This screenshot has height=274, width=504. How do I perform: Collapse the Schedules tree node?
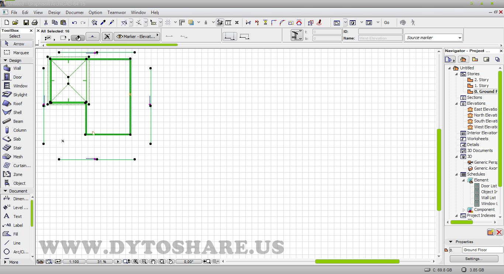(456, 174)
